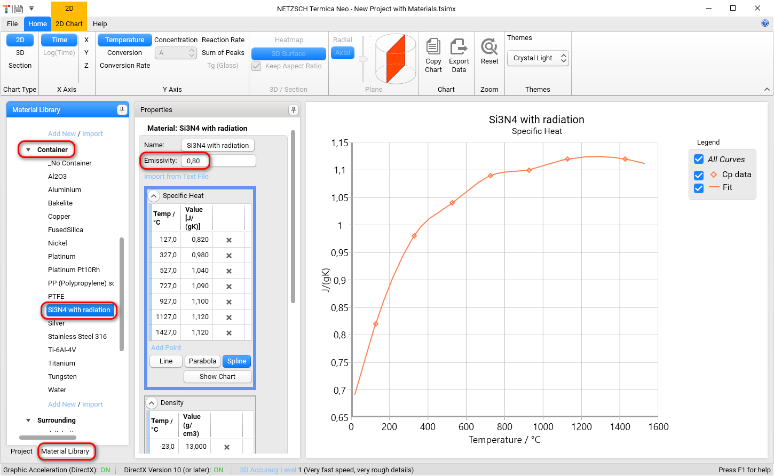The image size is (774, 476).
Task: Click the Import from Text File link
Action: click(176, 177)
